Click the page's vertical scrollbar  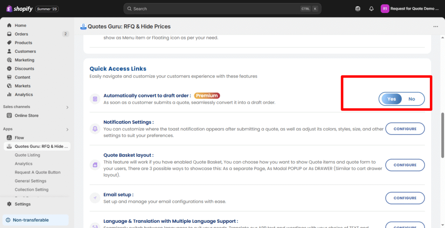point(442,135)
